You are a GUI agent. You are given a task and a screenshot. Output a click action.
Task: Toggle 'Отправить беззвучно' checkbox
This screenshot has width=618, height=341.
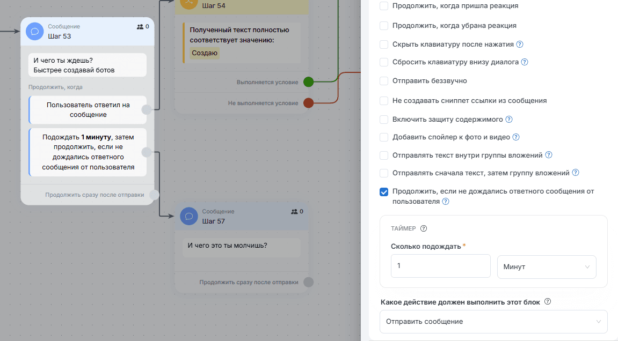tap(384, 81)
